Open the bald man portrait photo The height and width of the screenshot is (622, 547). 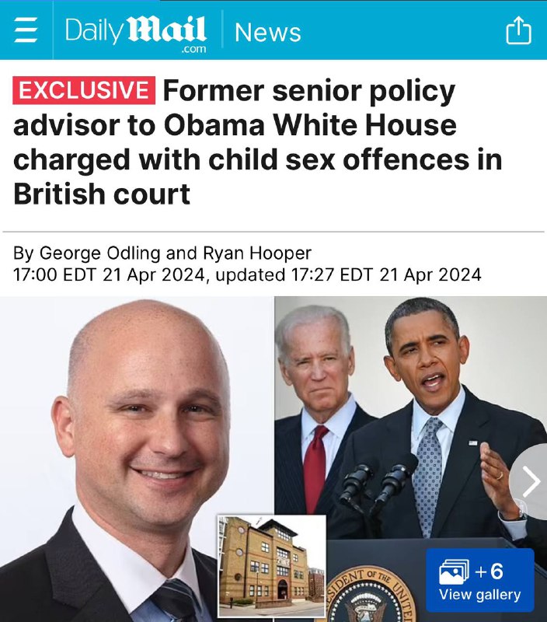click(137, 459)
